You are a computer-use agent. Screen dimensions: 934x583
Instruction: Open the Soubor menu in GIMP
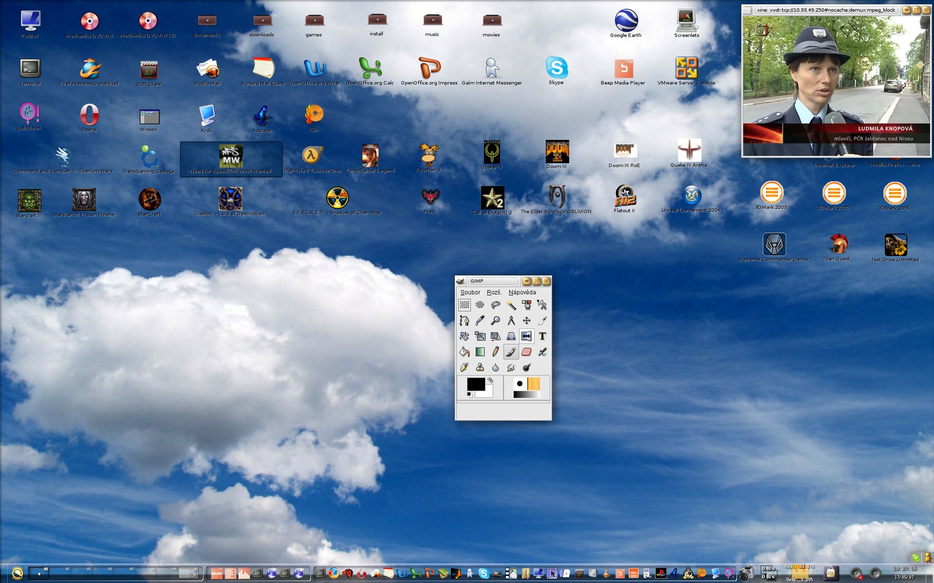pos(470,292)
